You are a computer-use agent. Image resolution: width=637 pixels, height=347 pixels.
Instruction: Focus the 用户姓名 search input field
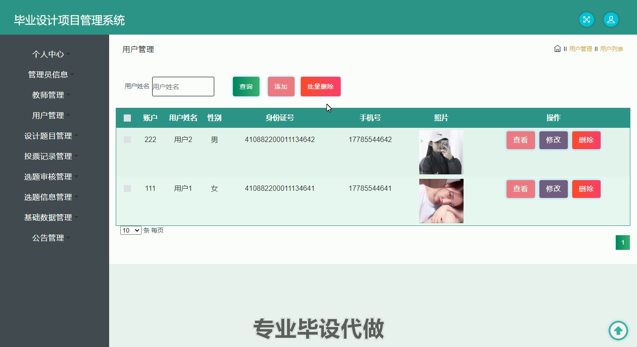click(183, 87)
